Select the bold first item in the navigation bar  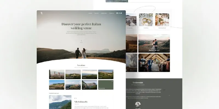point(90,13)
